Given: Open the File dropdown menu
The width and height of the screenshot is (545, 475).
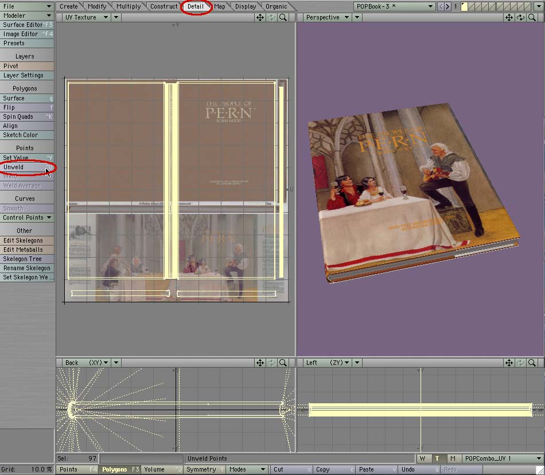Looking at the screenshot, I should (27, 6).
